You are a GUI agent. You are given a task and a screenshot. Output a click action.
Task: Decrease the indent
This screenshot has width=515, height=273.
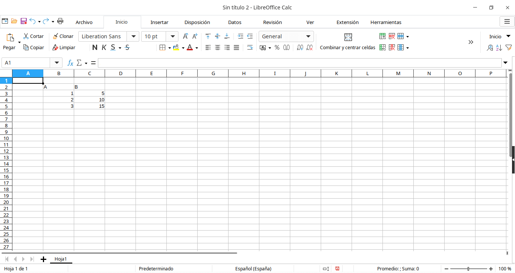point(250,36)
